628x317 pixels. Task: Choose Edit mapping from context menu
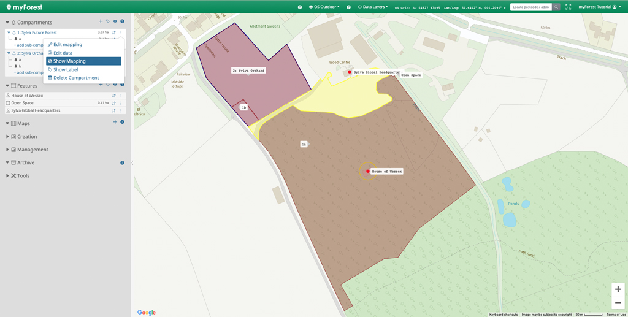67,45
